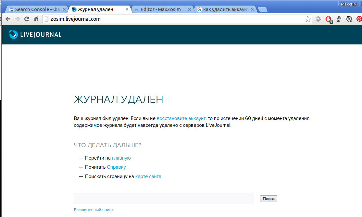Click 'Расширенный поиск' below the search box
Screen dimensions: 362x217
tap(94, 210)
